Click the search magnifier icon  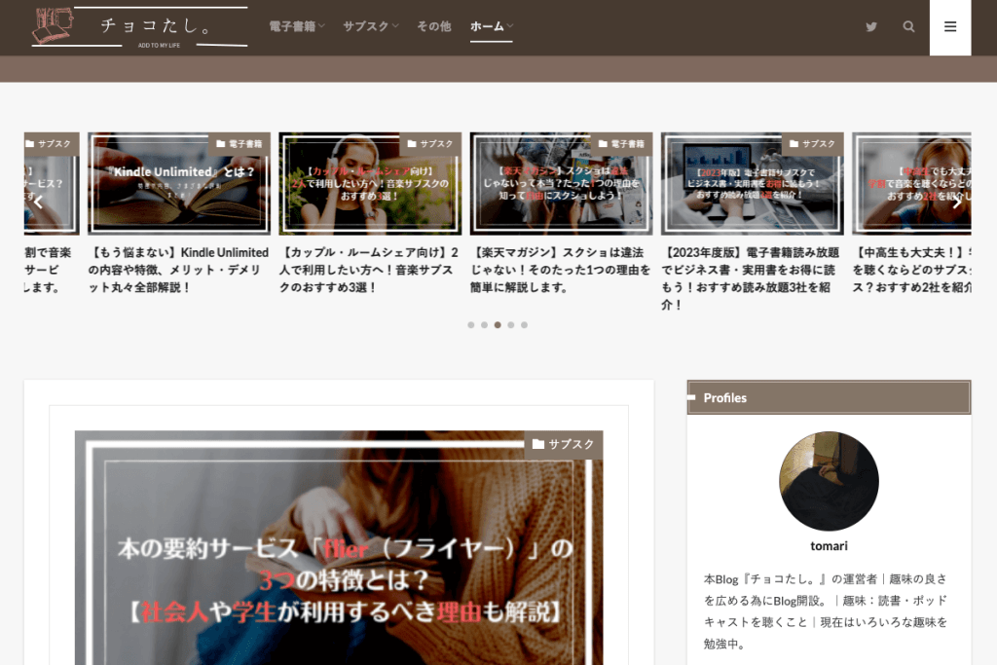(908, 27)
